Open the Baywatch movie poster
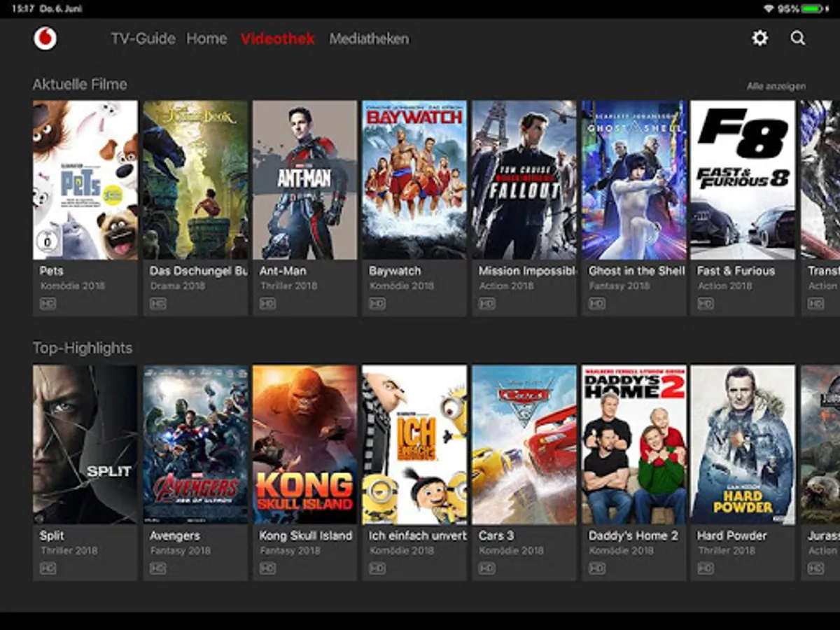840x630 pixels. point(414,180)
